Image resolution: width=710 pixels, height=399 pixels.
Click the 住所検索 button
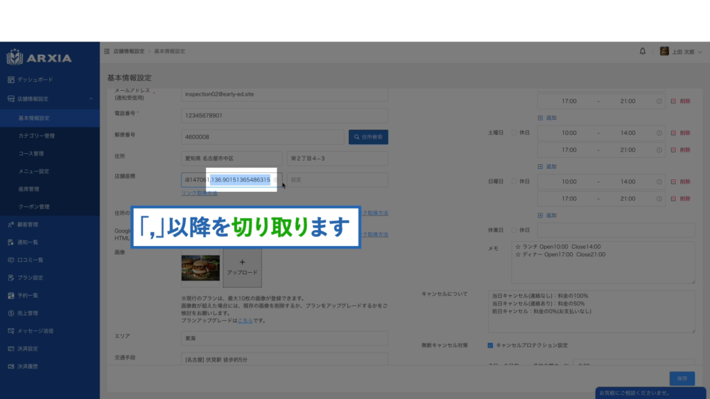coord(368,137)
